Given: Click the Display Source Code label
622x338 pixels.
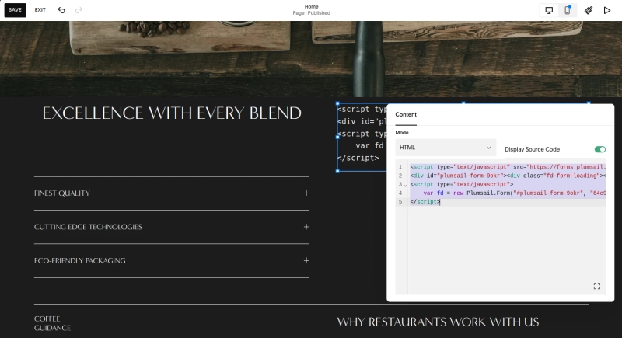Looking at the screenshot, I should (532, 149).
